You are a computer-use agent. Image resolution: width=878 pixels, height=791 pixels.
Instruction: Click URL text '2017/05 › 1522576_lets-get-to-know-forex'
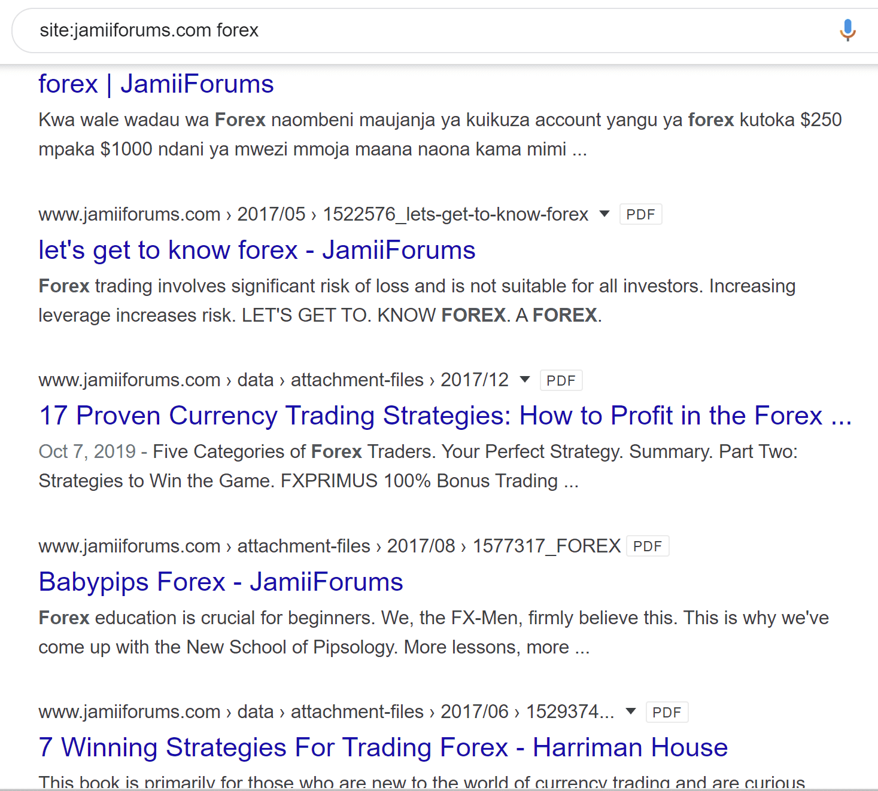tap(413, 214)
